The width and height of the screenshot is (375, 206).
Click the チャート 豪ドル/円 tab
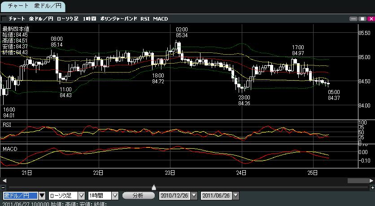[x=33, y=6]
